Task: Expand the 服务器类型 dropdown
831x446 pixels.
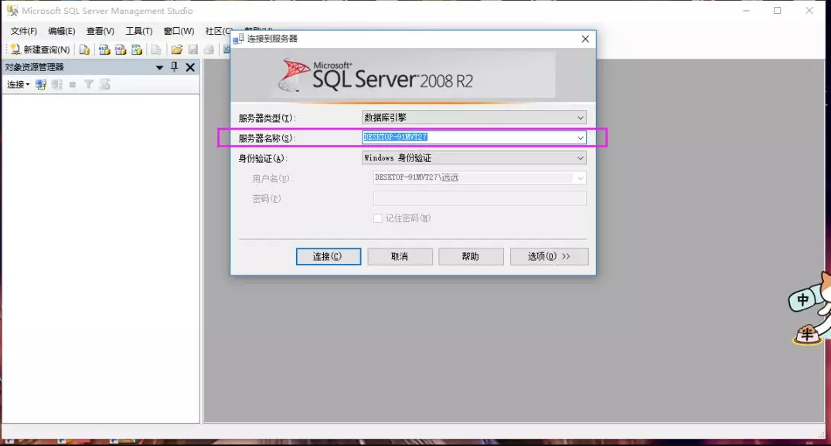Action: coord(581,117)
